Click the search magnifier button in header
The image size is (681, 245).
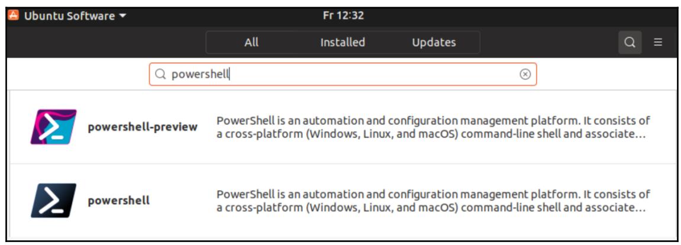coord(630,43)
